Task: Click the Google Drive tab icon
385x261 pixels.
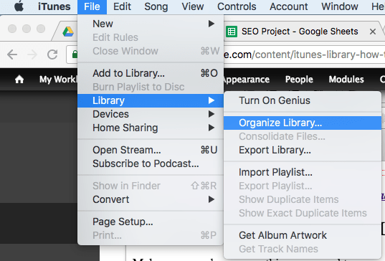Action: coord(68,32)
